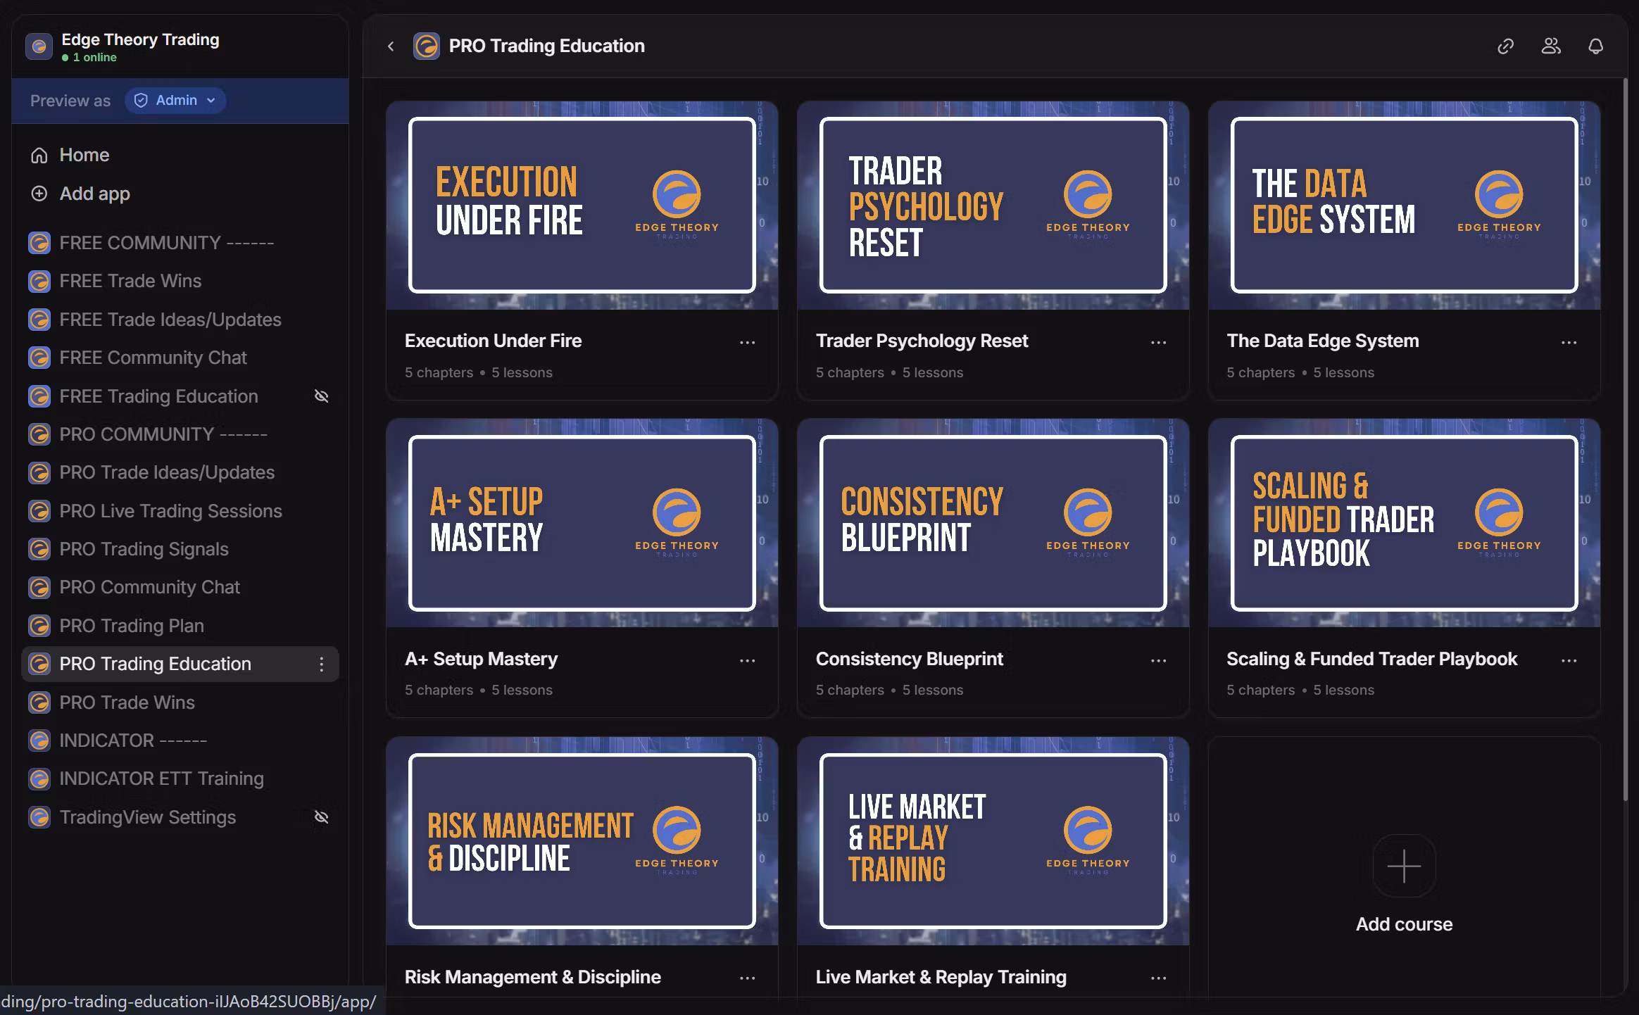The height and width of the screenshot is (1015, 1639).
Task: Click the FREE Trade Wins app icon
Action: (39, 281)
